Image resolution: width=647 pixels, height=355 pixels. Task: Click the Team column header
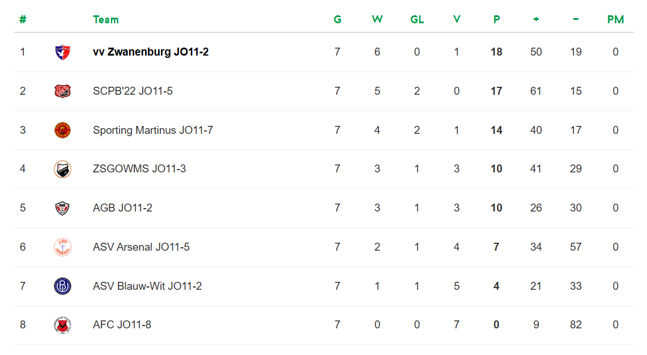(106, 20)
